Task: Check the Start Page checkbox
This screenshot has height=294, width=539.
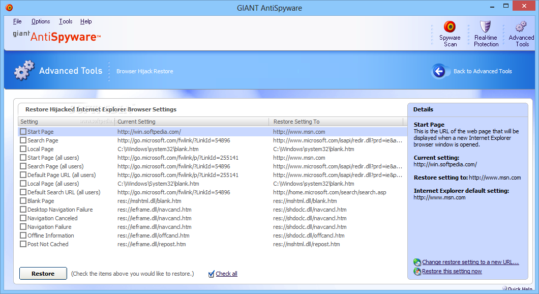Action: click(x=23, y=132)
